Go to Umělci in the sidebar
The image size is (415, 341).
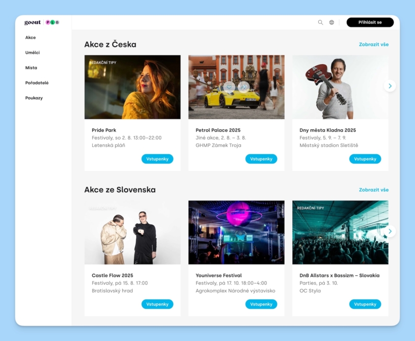[33, 52]
